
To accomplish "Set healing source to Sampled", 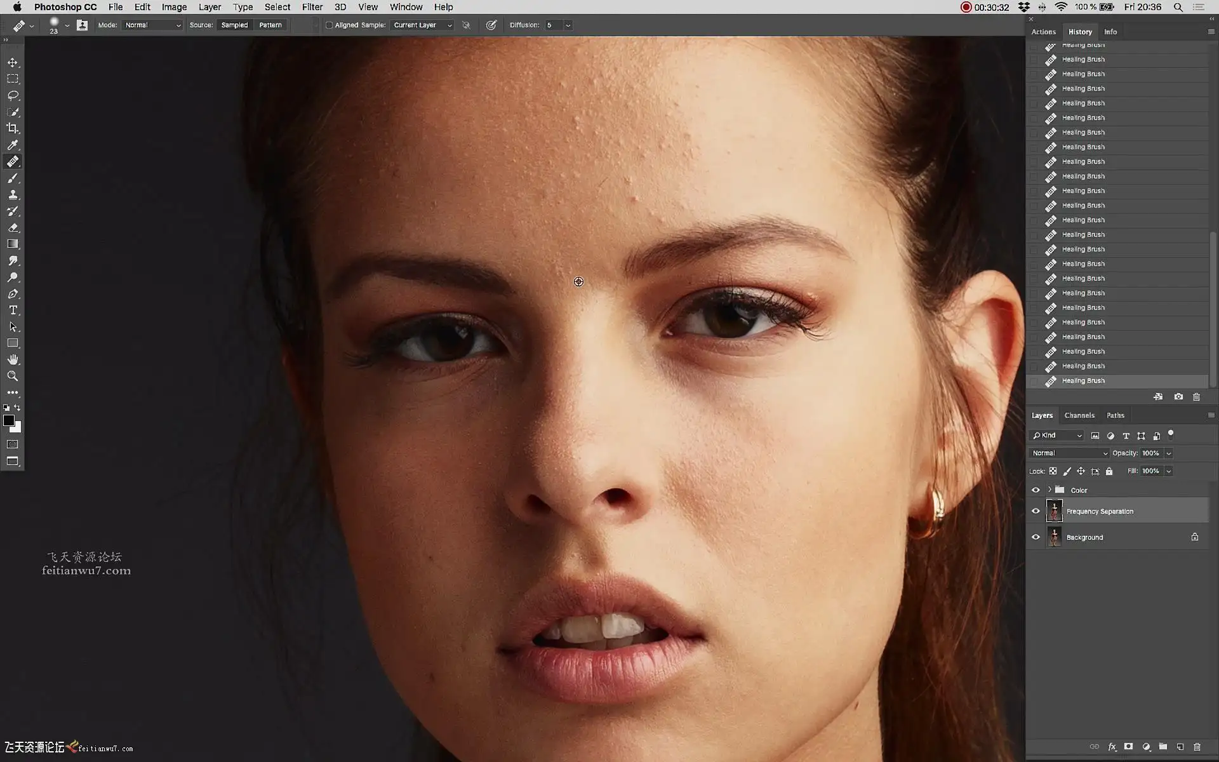I will coord(234,25).
